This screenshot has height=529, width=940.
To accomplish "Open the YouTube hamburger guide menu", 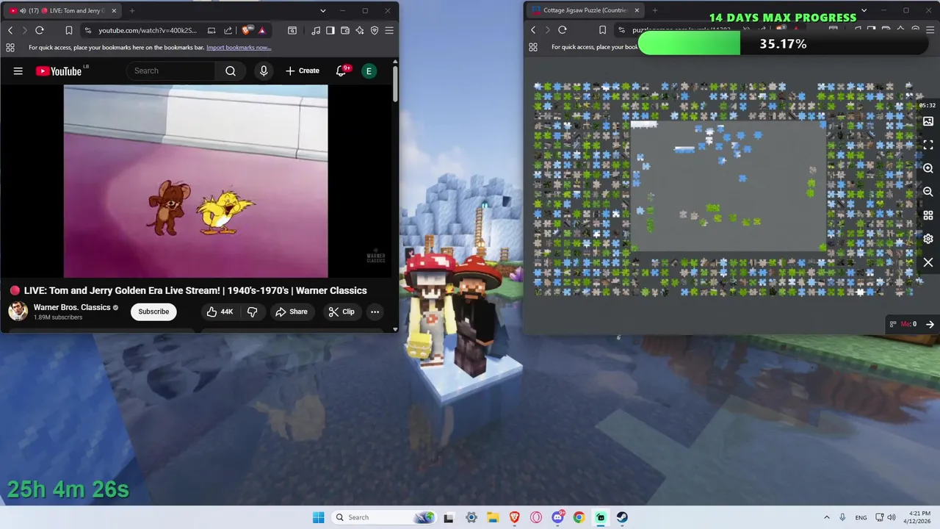I will click(x=18, y=71).
